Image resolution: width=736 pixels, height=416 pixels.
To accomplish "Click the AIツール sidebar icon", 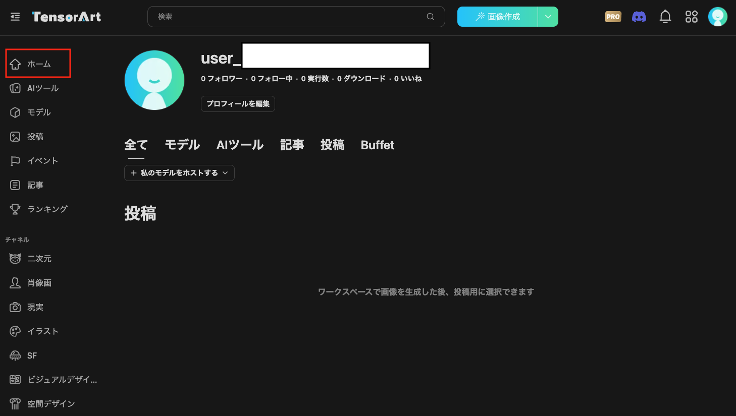I will pyautogui.click(x=15, y=88).
